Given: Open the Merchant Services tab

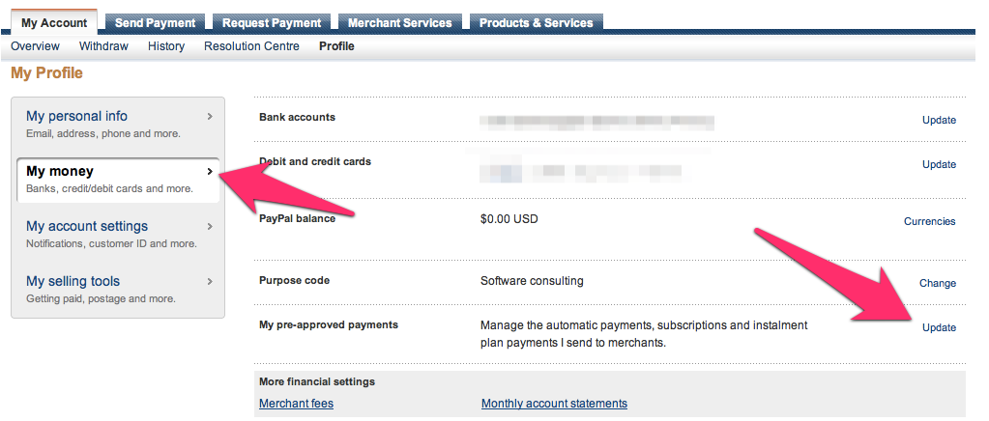Looking at the screenshot, I should coord(400,22).
